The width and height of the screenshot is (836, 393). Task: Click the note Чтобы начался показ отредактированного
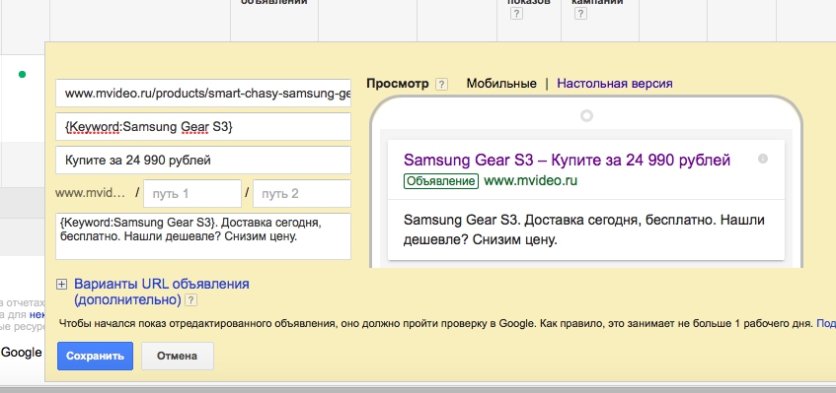click(x=436, y=323)
